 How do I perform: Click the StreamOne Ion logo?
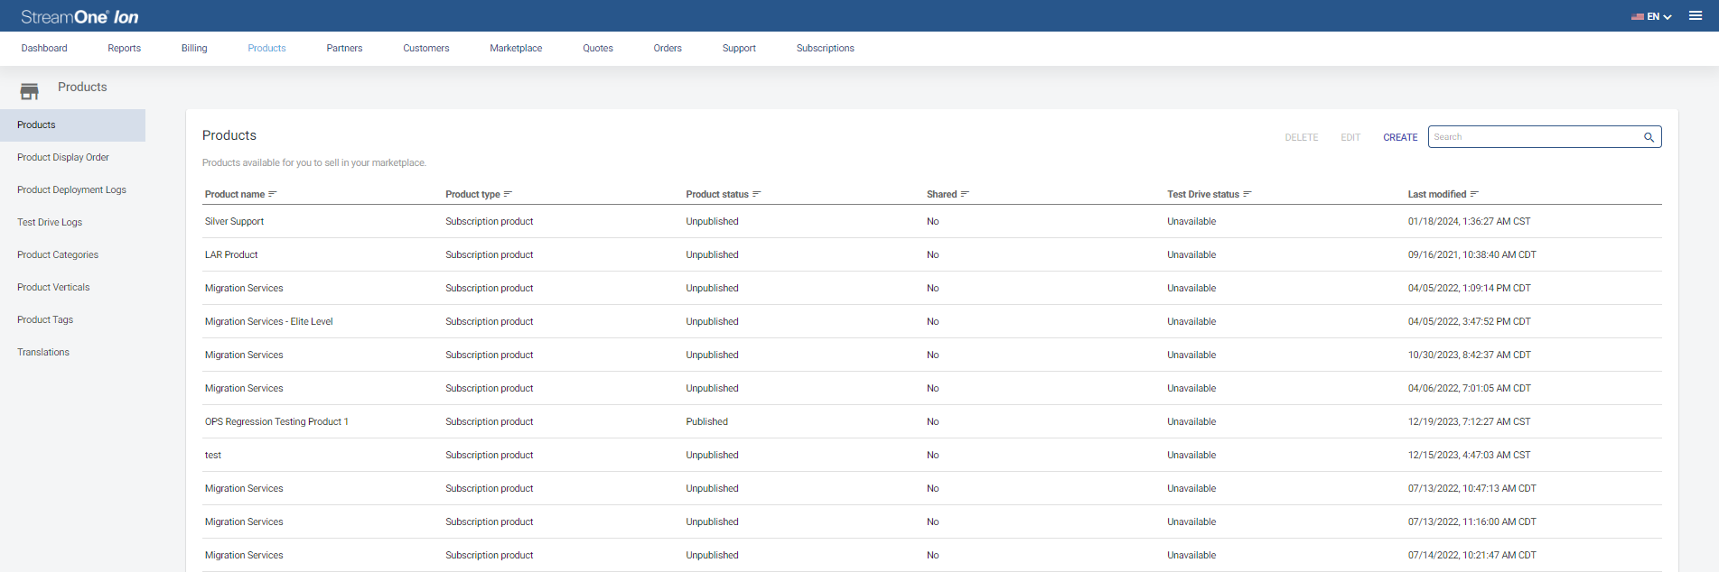click(x=79, y=17)
